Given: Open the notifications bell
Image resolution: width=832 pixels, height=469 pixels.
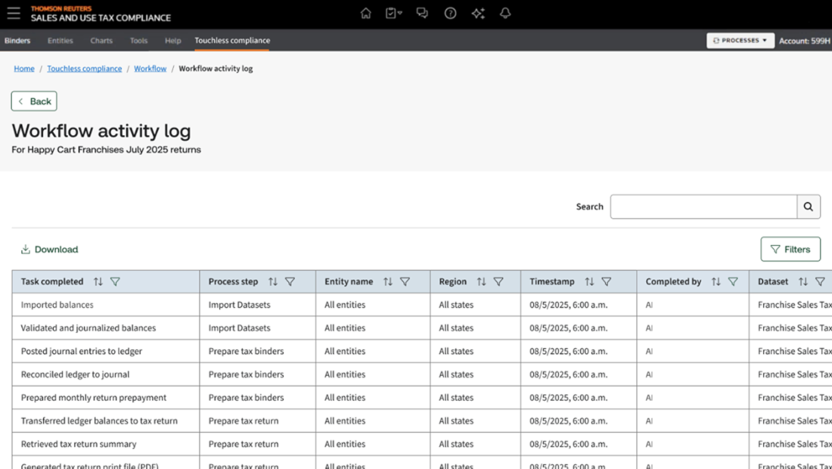Looking at the screenshot, I should (x=505, y=14).
